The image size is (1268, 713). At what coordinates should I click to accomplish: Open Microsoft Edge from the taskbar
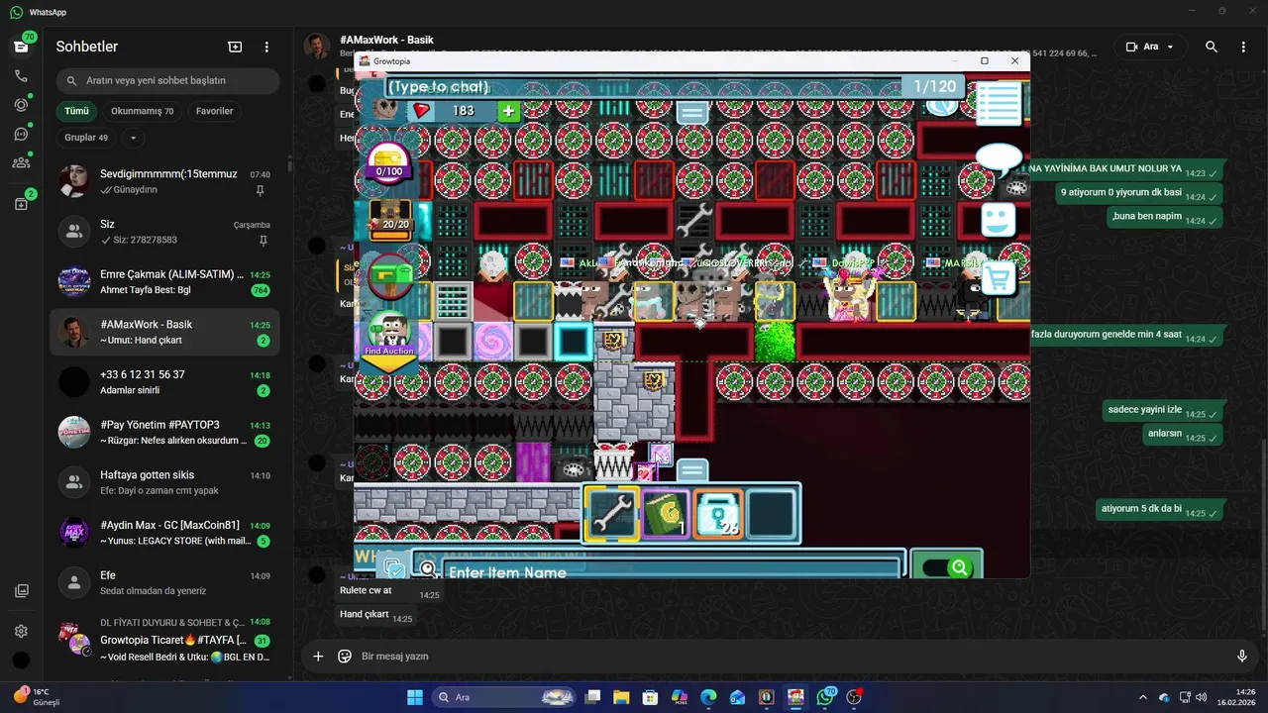[x=708, y=697]
